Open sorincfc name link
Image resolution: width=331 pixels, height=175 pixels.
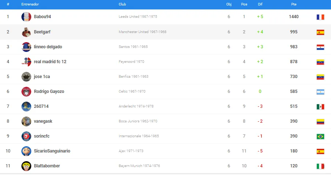tap(41, 136)
